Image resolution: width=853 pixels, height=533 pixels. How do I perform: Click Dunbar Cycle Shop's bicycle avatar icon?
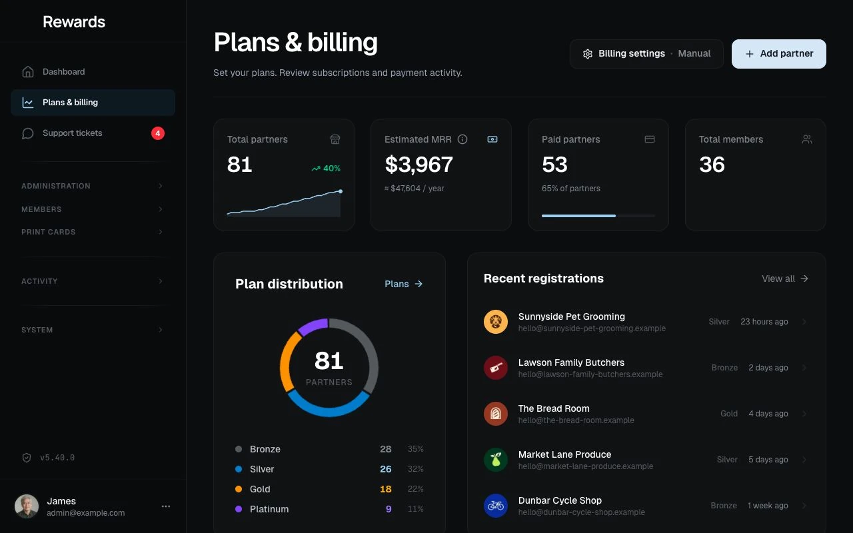pos(496,506)
